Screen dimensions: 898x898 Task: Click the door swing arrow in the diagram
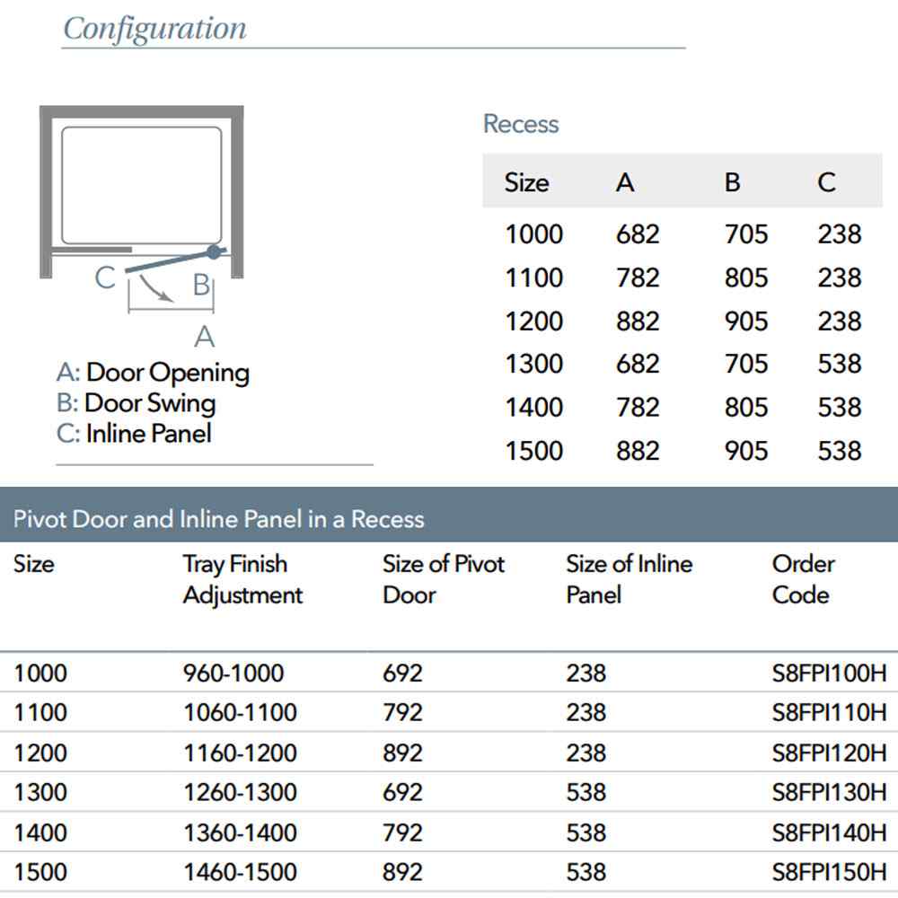tap(155, 288)
